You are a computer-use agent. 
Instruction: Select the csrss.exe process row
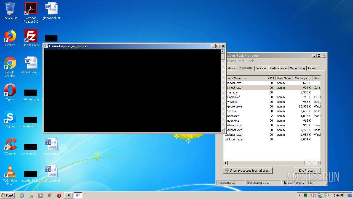(x=273, y=92)
